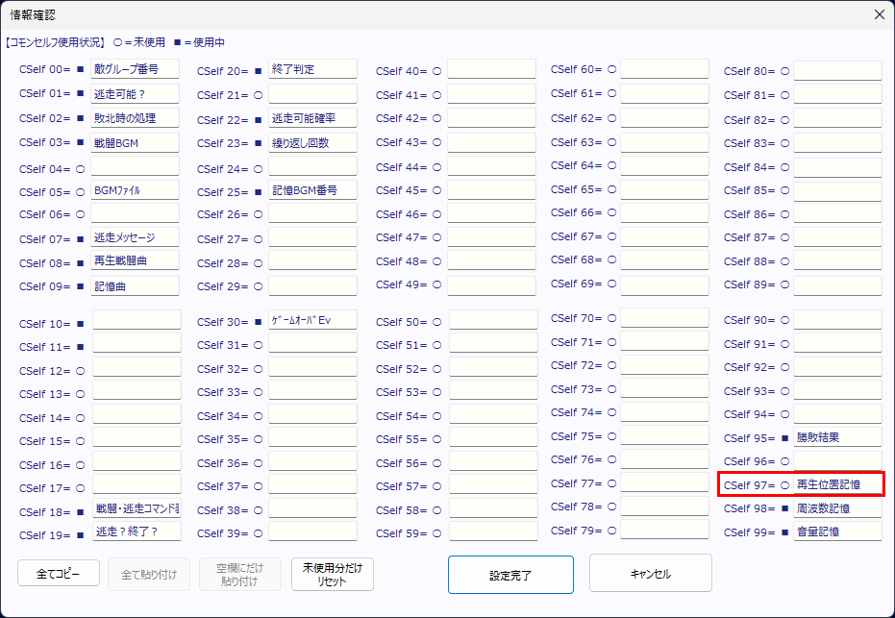Click the 終了判定 field for CSelf 20

(312, 70)
